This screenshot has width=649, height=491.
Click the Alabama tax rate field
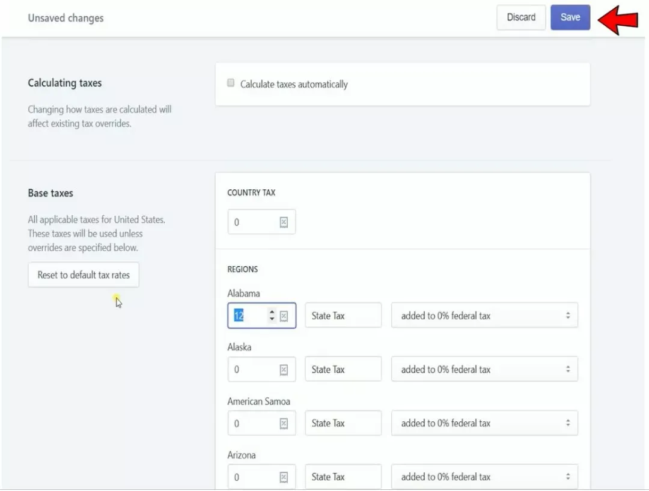point(261,316)
